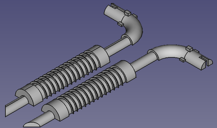Select the small tab beneath the front elbow
Viewport: 217px width, 128px height.
coord(183,59)
